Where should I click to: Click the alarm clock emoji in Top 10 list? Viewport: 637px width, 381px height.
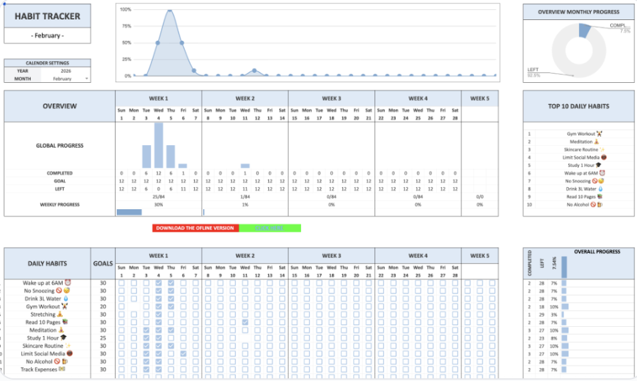tap(602, 173)
